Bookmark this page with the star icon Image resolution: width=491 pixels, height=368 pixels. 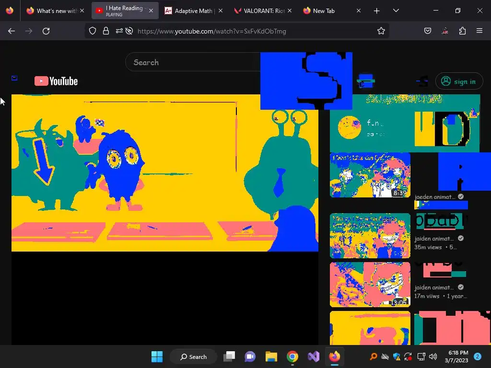tap(381, 31)
